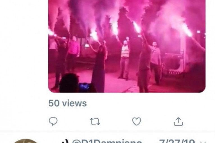Tap the pink smoke at the top of the video
215x143 pixels.
coord(127,8)
